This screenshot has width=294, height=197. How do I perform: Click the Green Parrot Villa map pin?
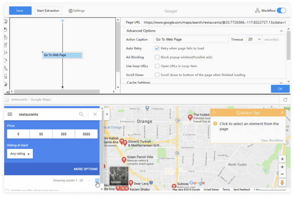point(124,160)
